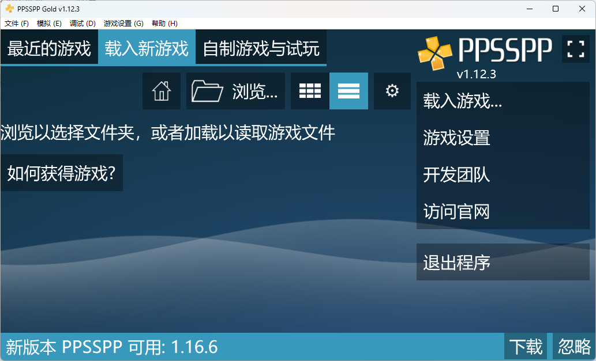Click the PPSSPP logo
596x361 pixels.
pyautogui.click(x=485, y=53)
